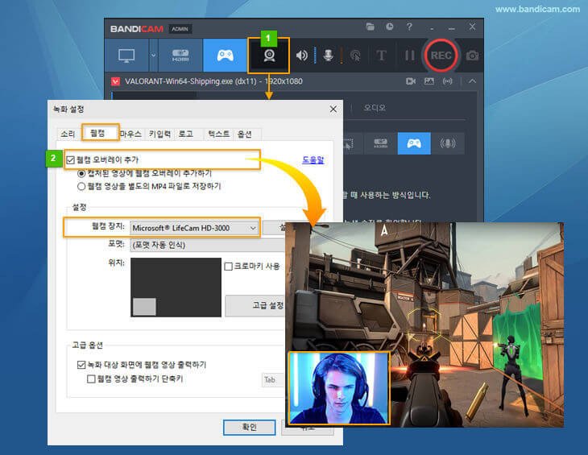Select game mode icon in lower panel
588x455 pixels.
click(x=414, y=143)
